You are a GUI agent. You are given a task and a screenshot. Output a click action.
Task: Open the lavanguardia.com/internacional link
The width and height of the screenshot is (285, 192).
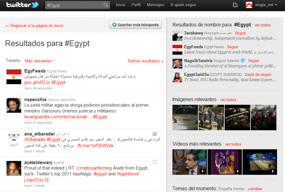coord(58,117)
